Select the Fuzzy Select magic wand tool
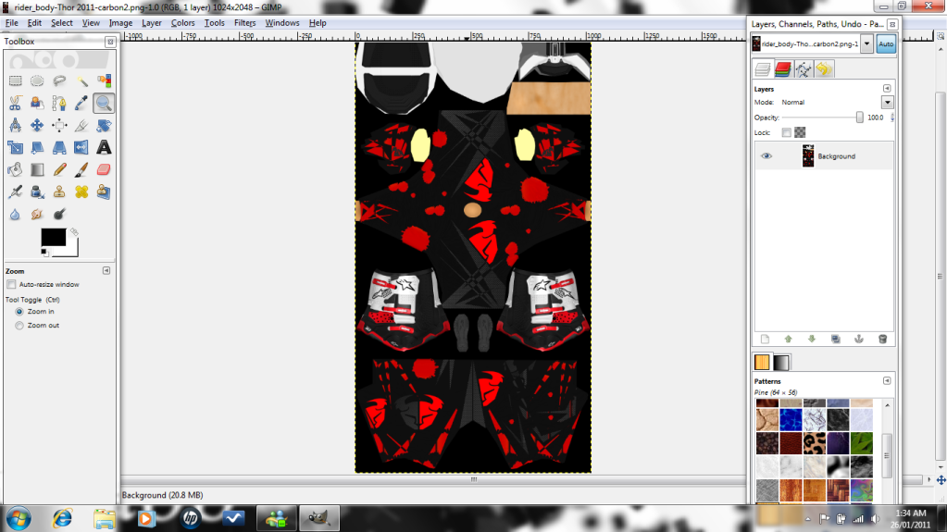Image resolution: width=947 pixels, height=532 pixels. click(x=81, y=80)
